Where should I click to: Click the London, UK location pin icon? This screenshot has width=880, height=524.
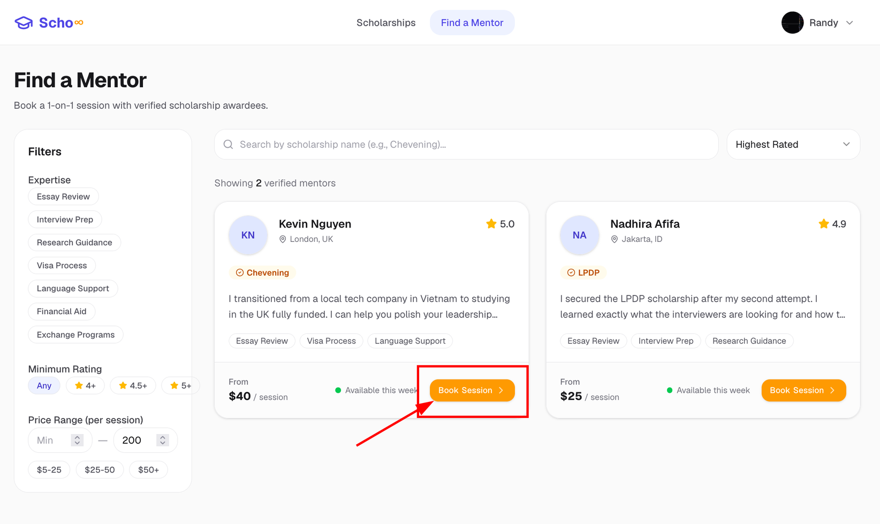(283, 239)
